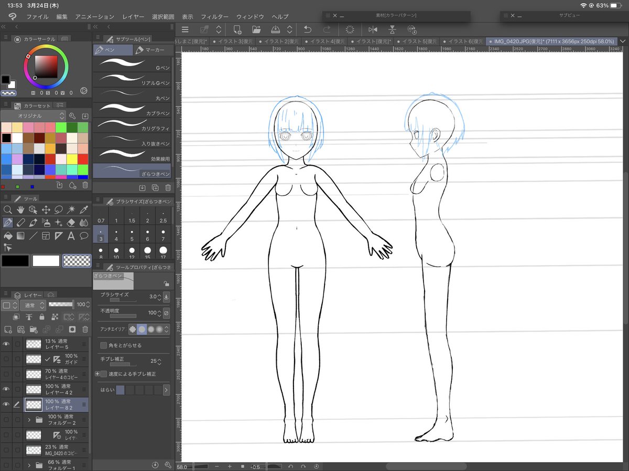Flip canvas vertically from command bar
The image size is (629, 471).
[x=392, y=30]
